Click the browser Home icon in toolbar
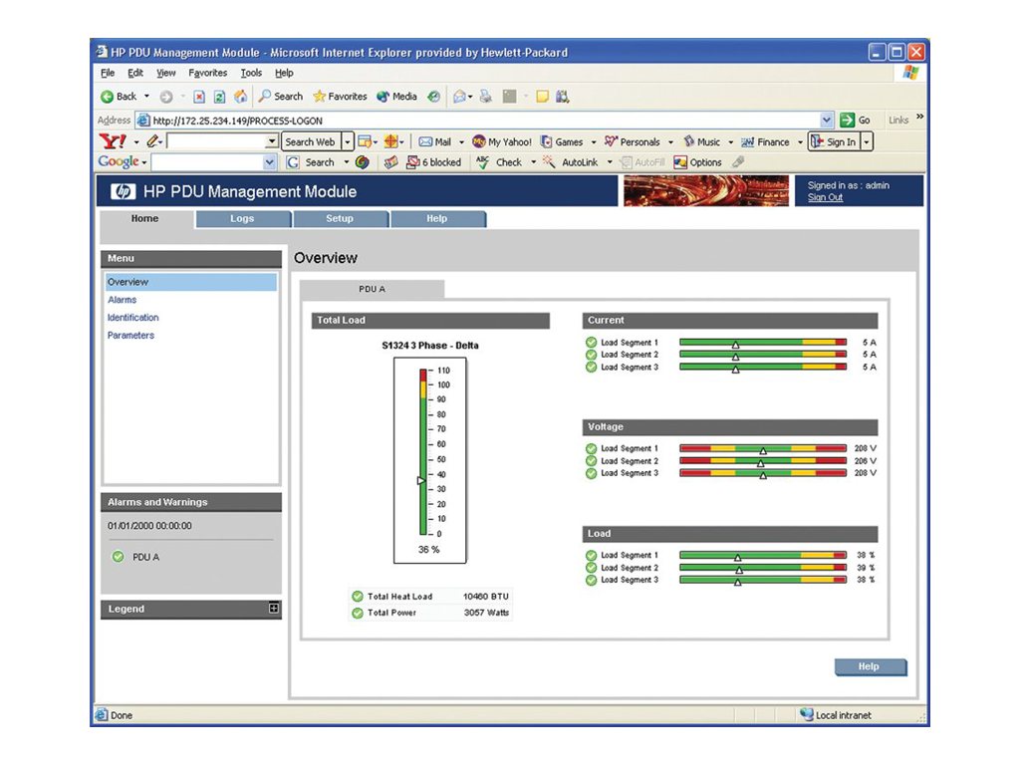The height and width of the screenshot is (765, 1020). coord(240,97)
